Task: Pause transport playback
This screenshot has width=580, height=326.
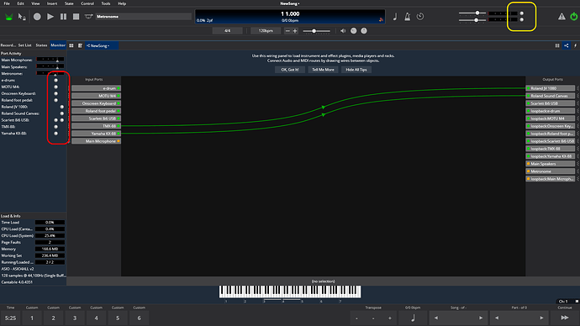Action: [63, 17]
